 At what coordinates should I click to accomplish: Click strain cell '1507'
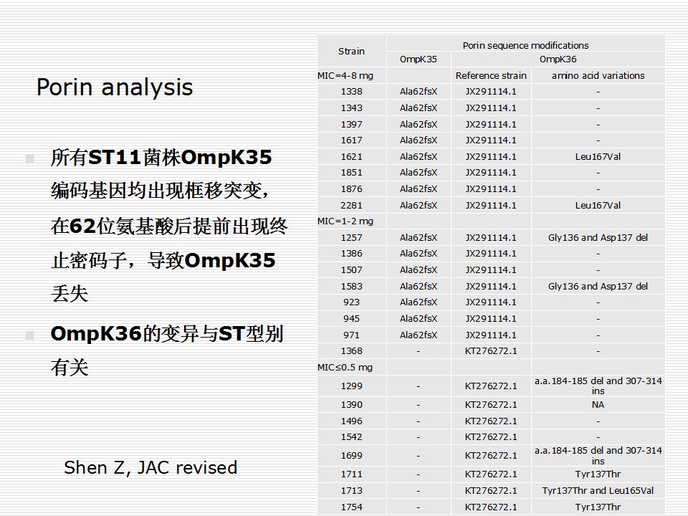[x=351, y=270]
